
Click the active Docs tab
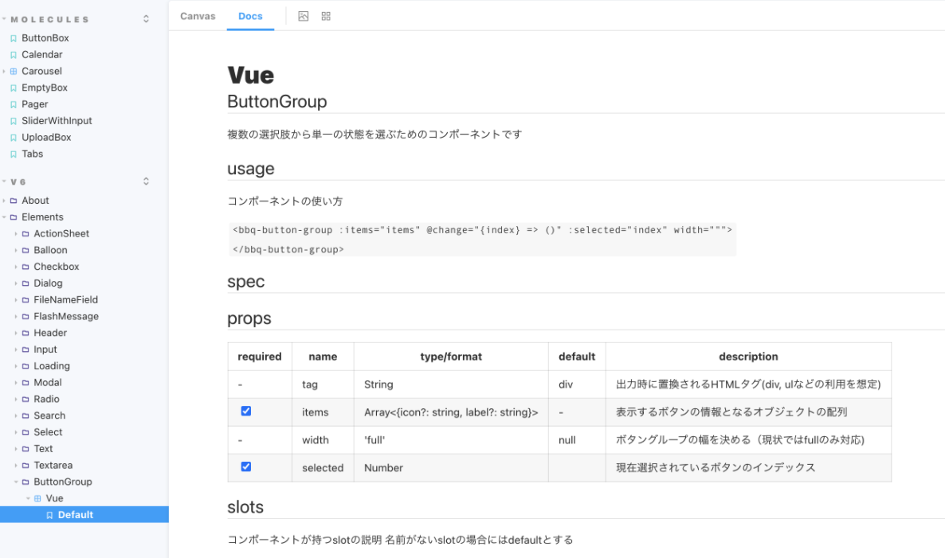(x=250, y=15)
